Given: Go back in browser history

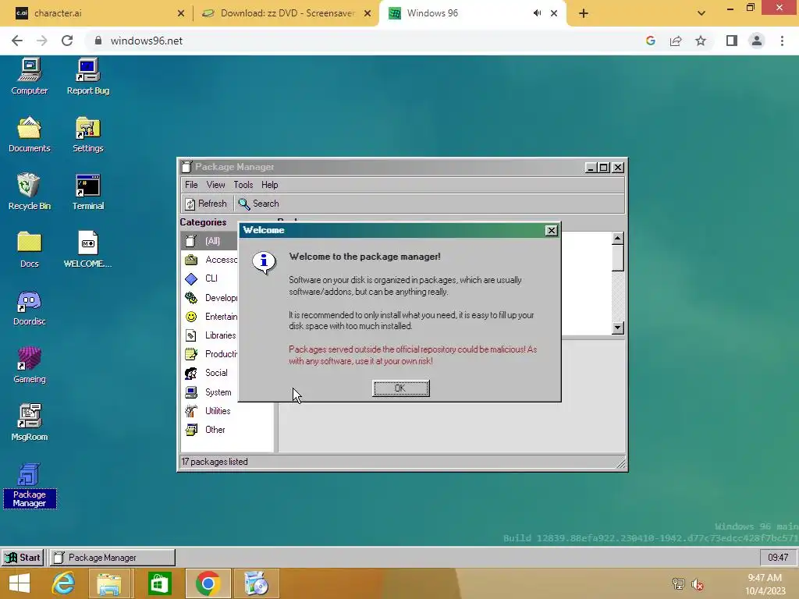Looking at the screenshot, I should 17,41.
